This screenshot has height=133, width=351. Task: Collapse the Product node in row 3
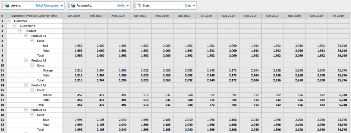(x=20, y=31)
